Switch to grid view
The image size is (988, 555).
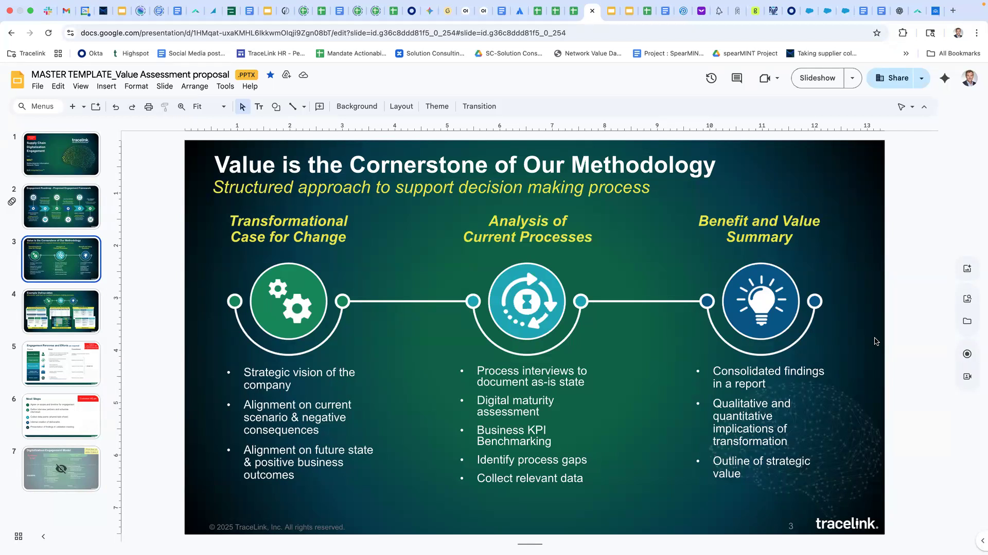point(19,536)
